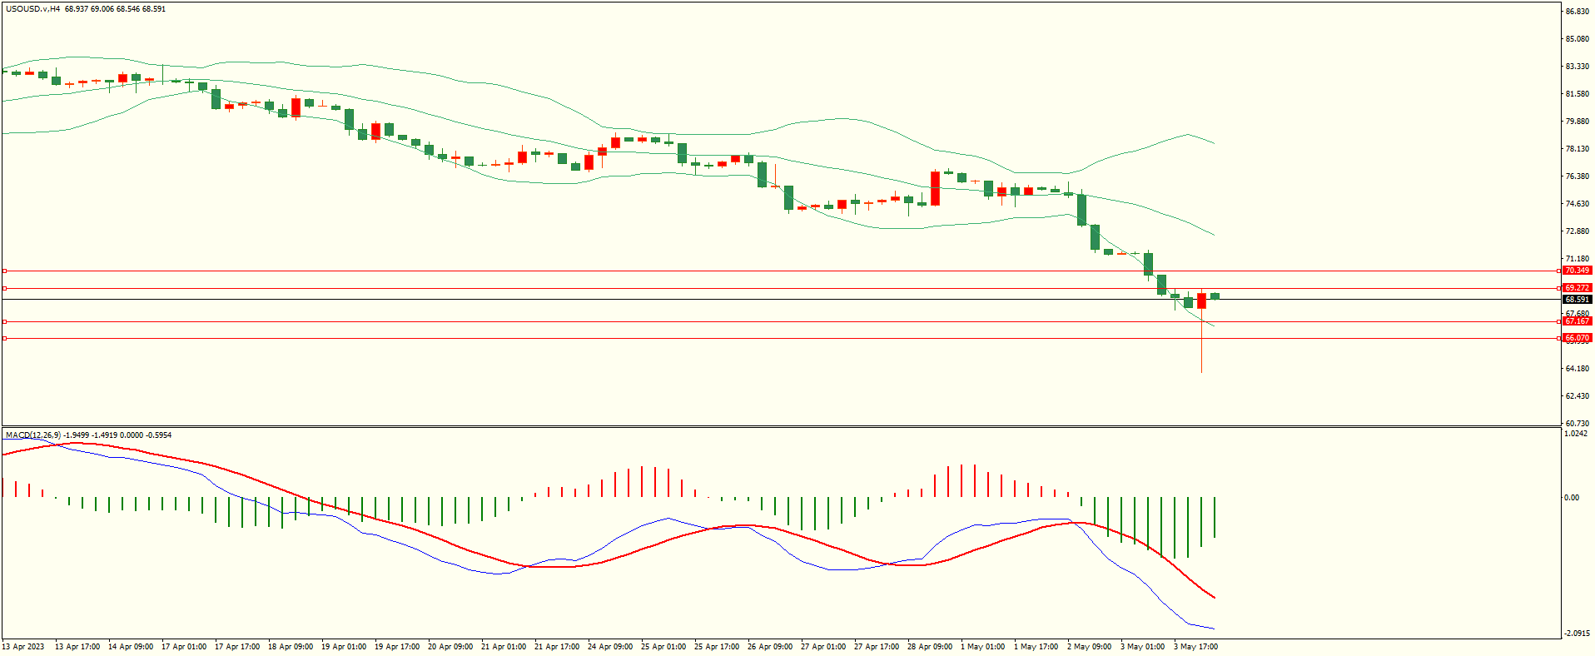
Task: Click the 14 Apr 09:00 time label
Action: (131, 647)
